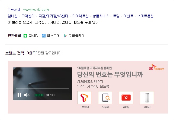This screenshot has height=120, width=174.
Task: Click the SK텔레콤의 번호가 당신의 자부심이 되도록 text
Action: pyautogui.click(x=93, y=84)
